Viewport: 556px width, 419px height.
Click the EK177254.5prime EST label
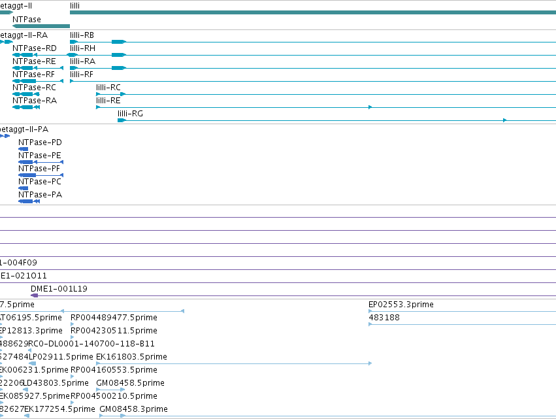click(59, 409)
